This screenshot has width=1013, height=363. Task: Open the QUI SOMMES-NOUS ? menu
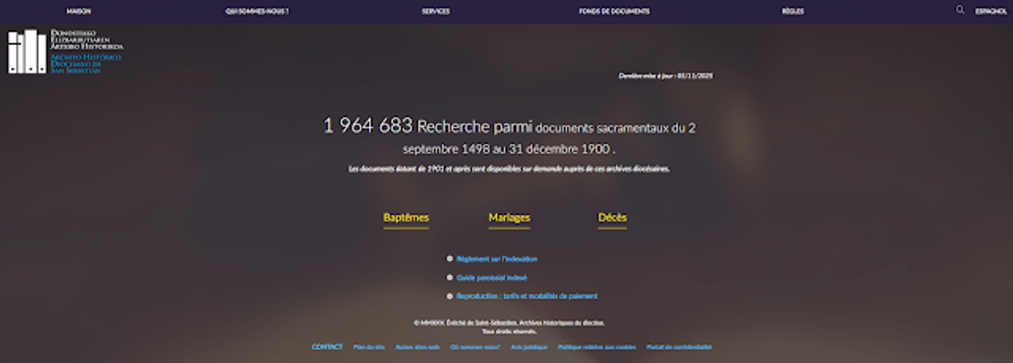point(257,12)
